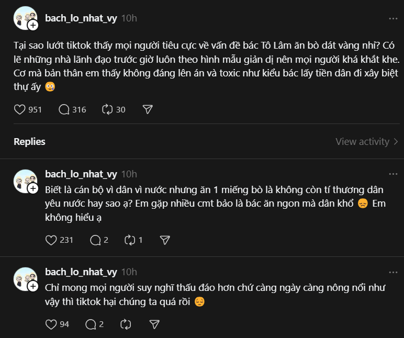Follow author via plus badge on main post avatar
Viewport: 404px width, 338px height.
tap(33, 25)
